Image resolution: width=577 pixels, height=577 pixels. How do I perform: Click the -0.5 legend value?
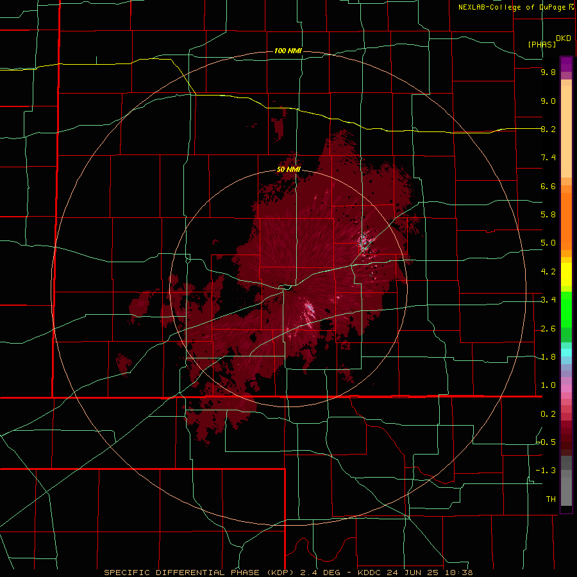[546, 442]
